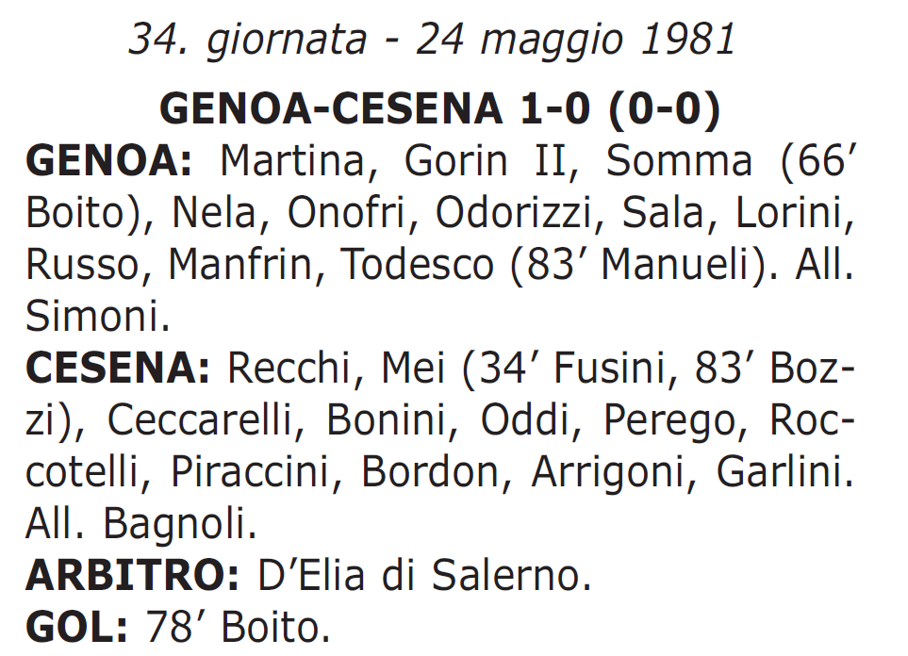Select the bold GOL: label

[x=76, y=628]
